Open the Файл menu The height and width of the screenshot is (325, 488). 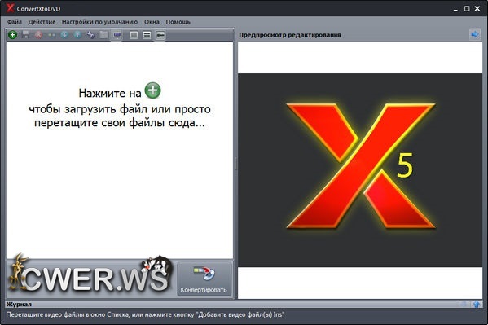pyautogui.click(x=15, y=22)
